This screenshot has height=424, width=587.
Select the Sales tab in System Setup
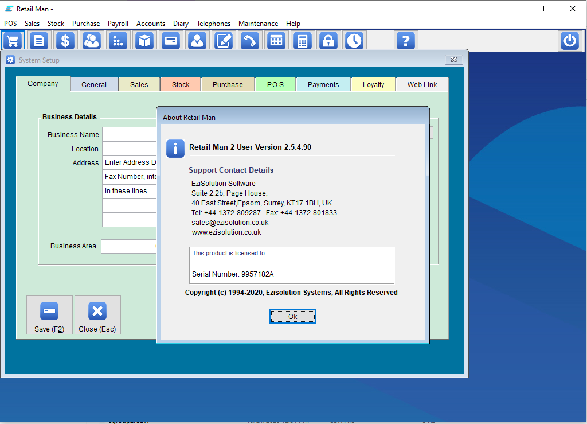point(139,85)
